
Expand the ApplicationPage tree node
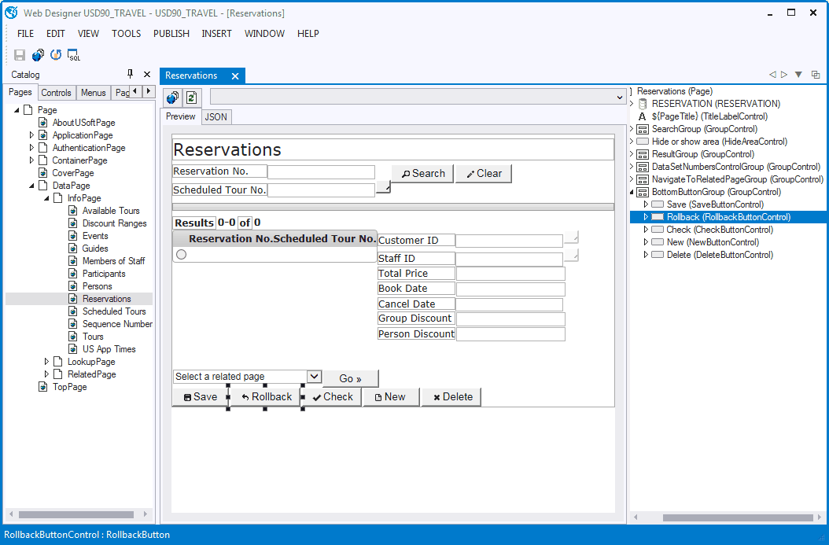coord(32,135)
